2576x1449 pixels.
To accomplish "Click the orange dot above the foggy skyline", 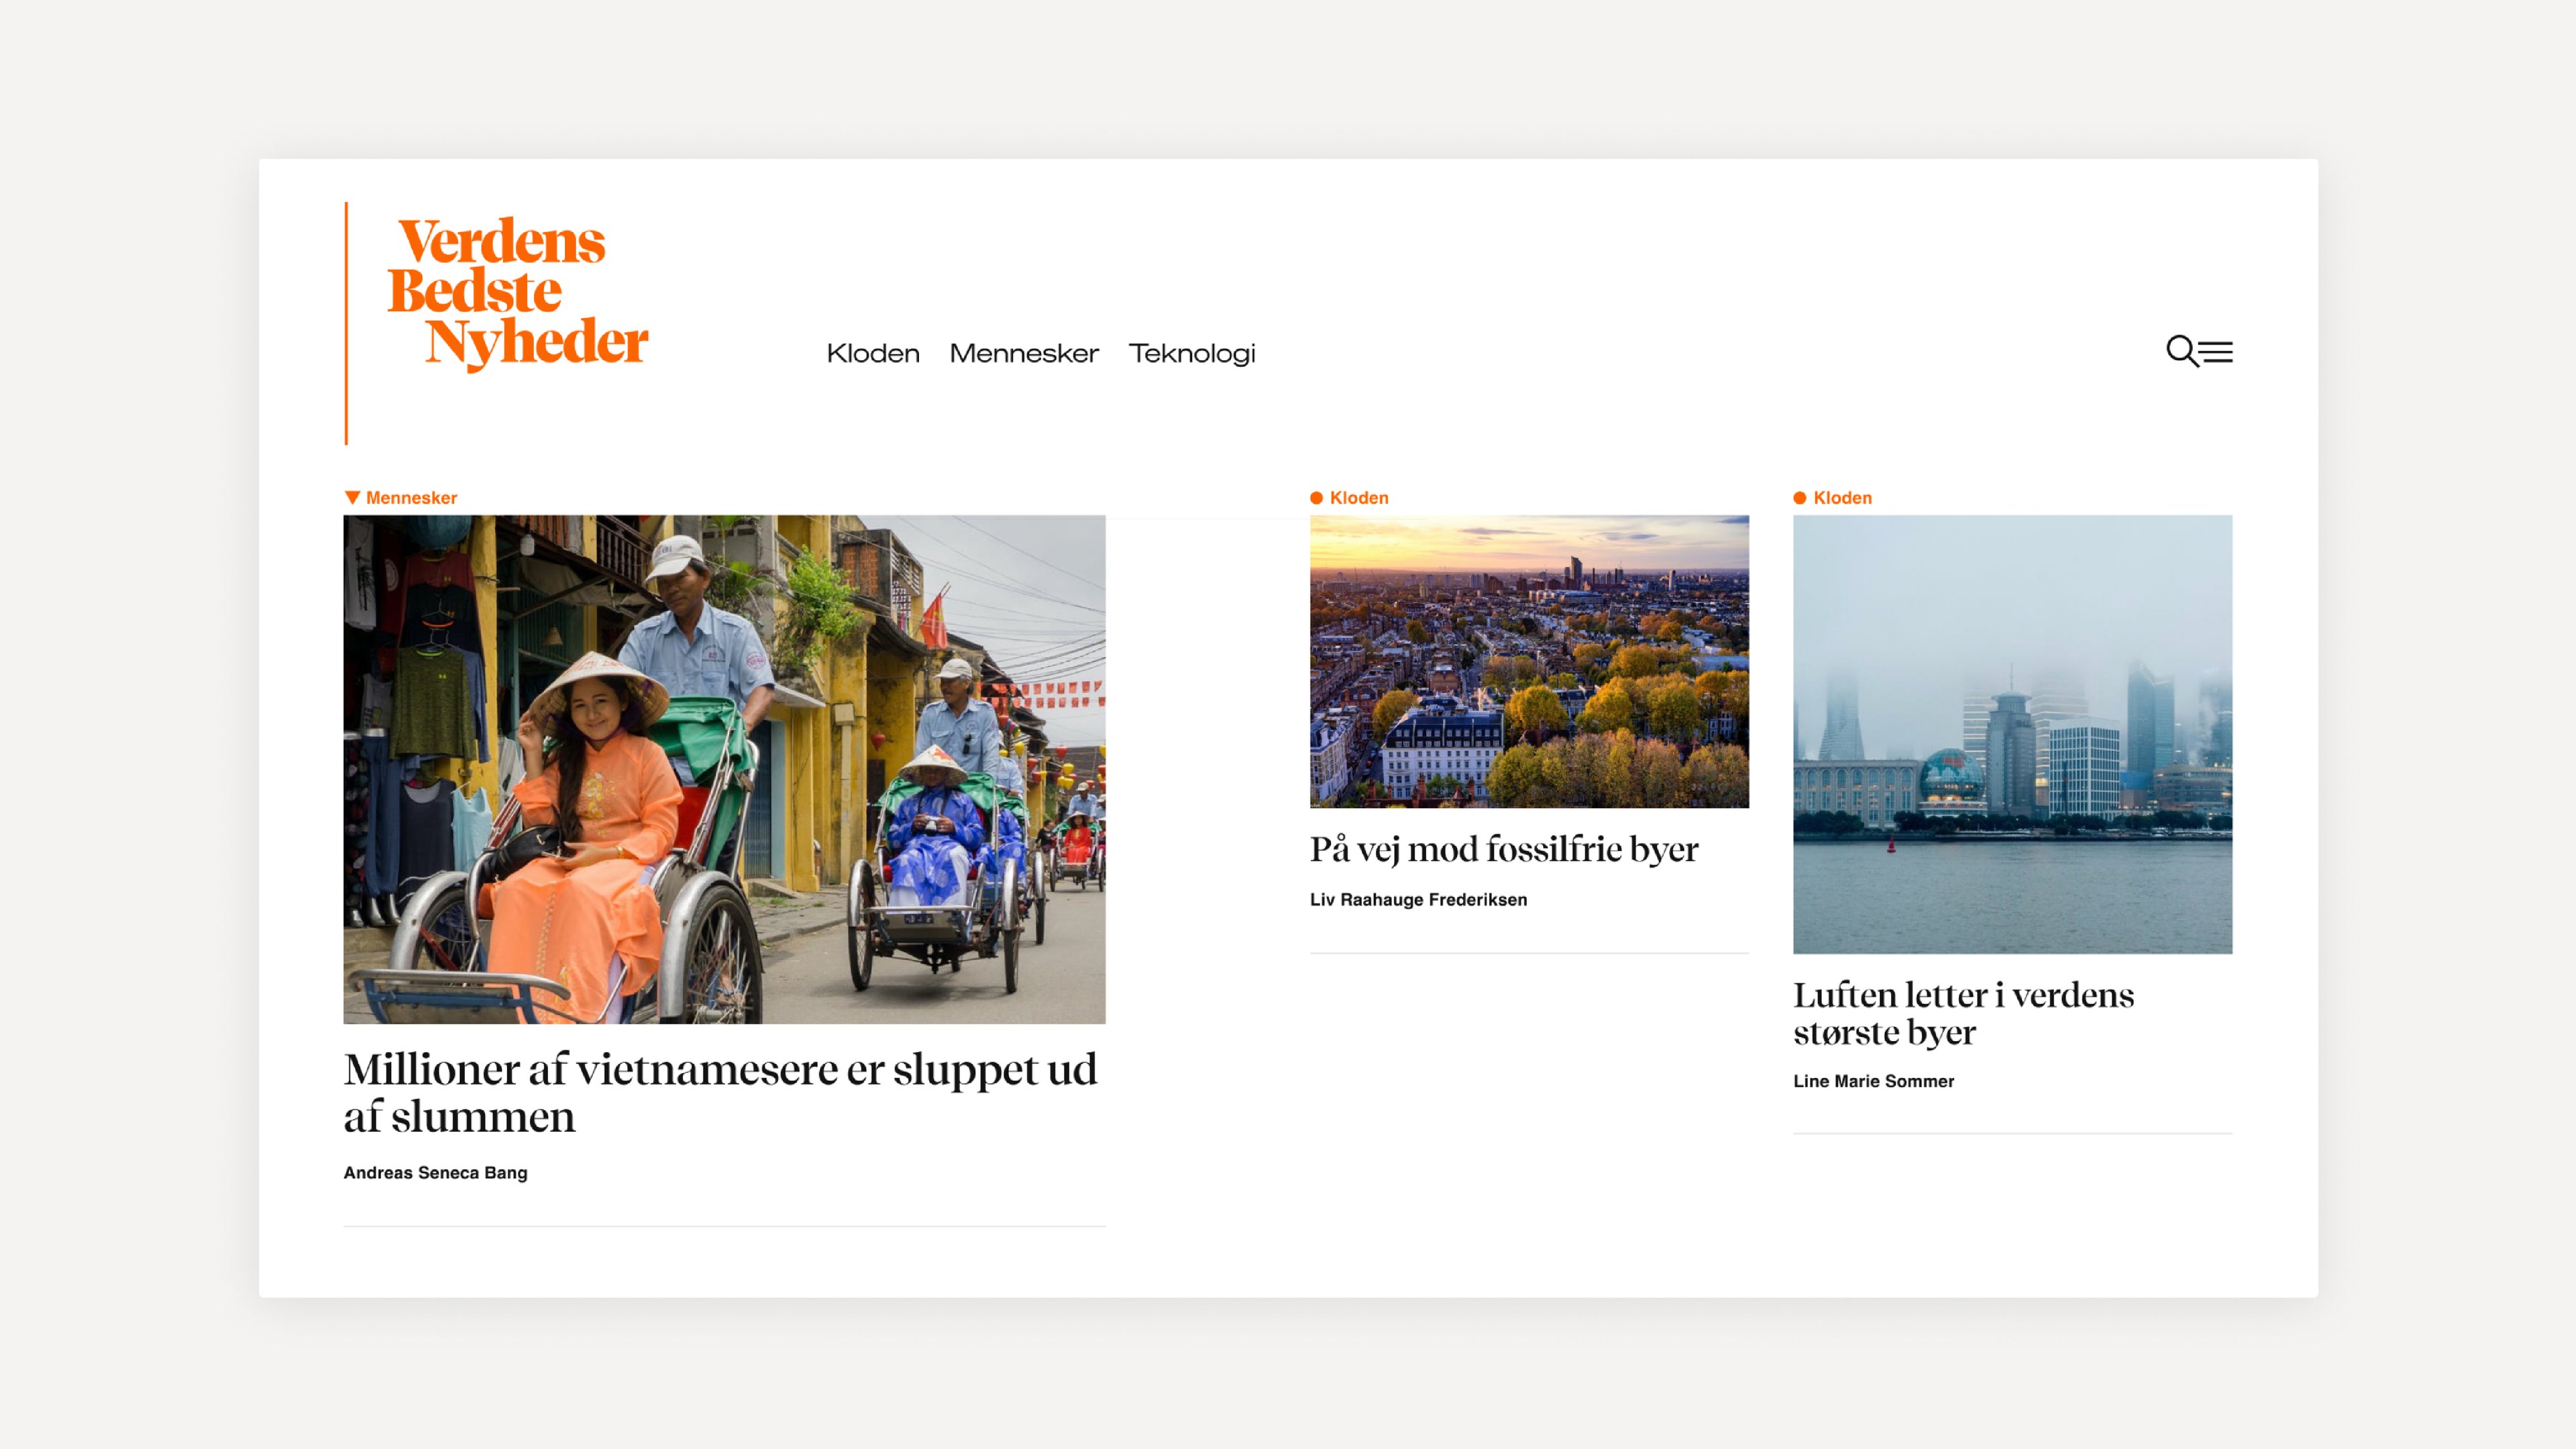I will tap(1800, 498).
